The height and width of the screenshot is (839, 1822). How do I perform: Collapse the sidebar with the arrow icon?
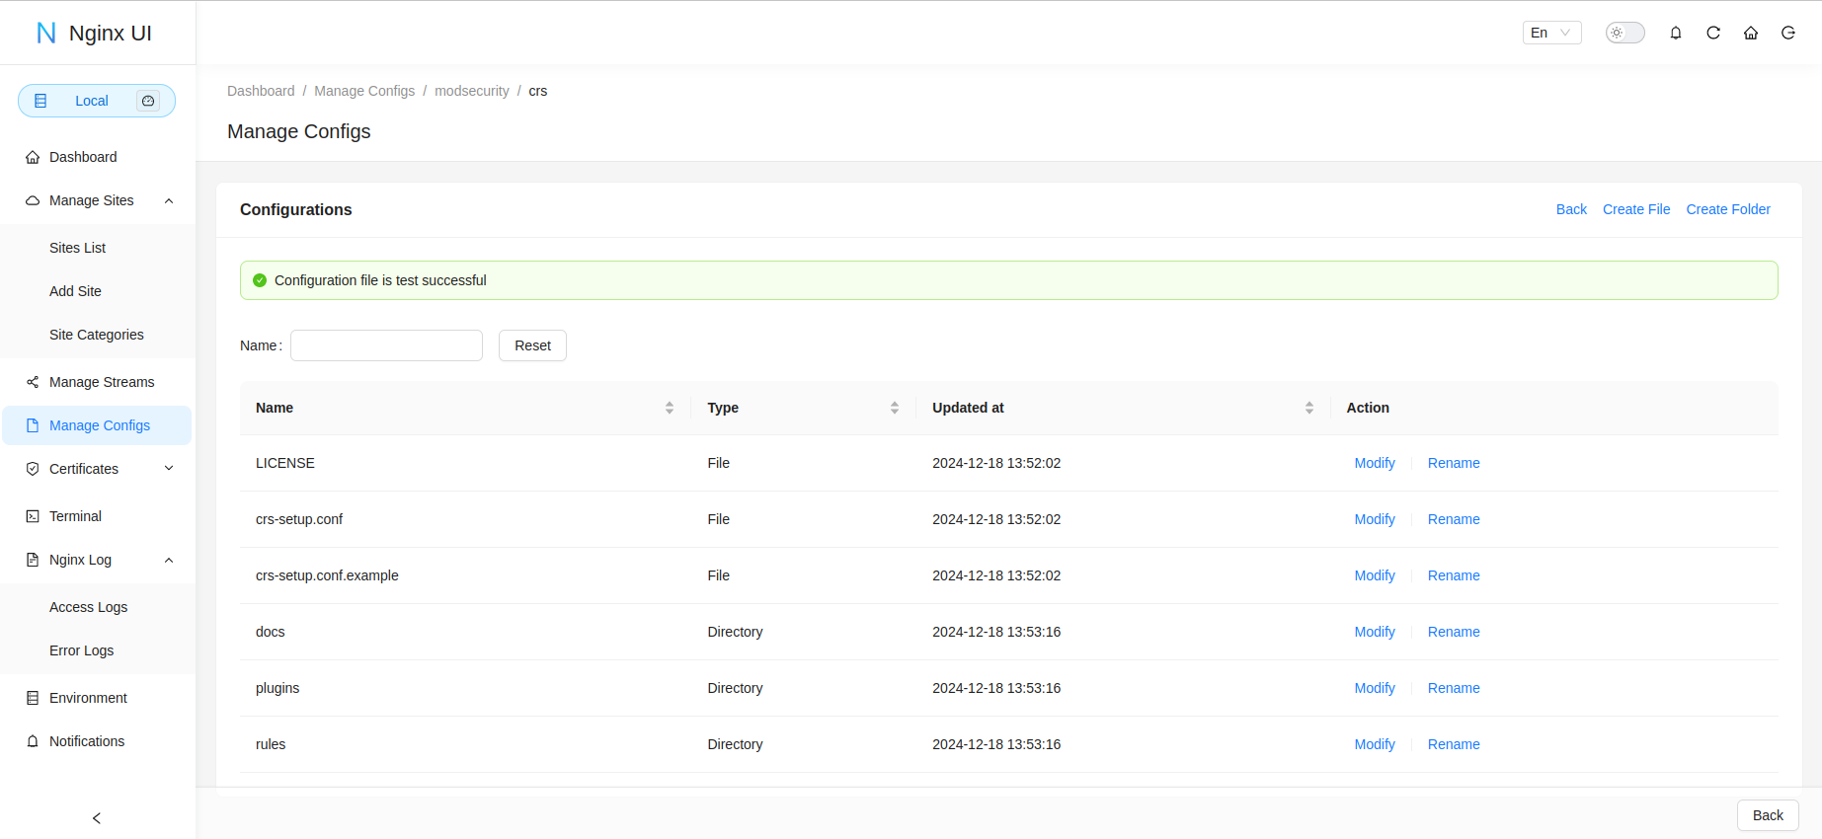point(97,818)
